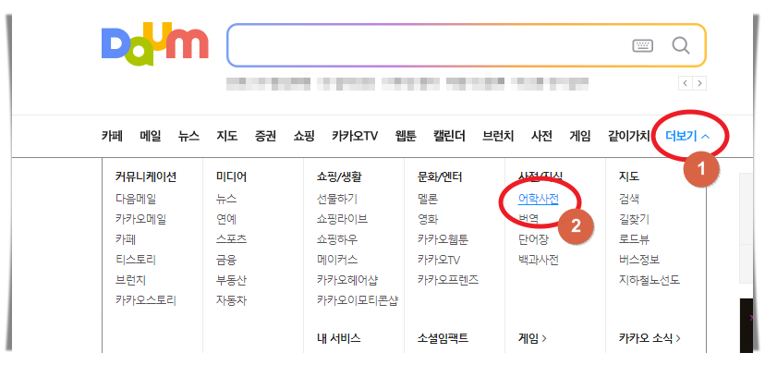765x365 pixels.
Task: Open 영화 link
Action: pos(428,219)
